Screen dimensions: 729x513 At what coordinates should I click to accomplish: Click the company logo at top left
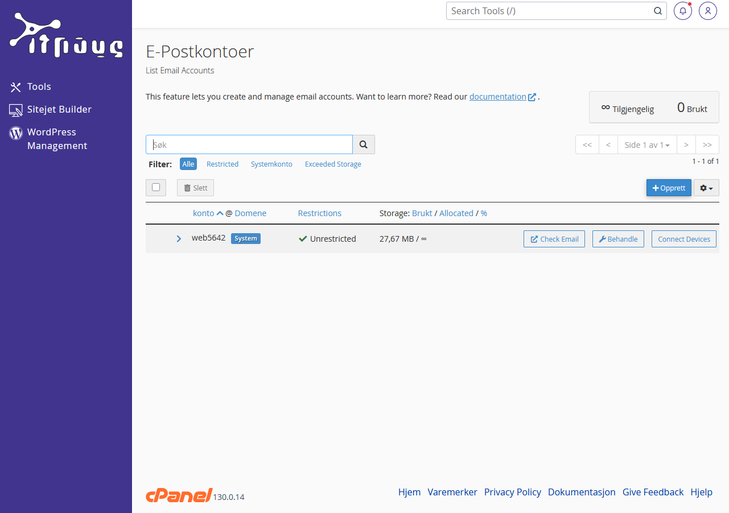tap(66, 35)
